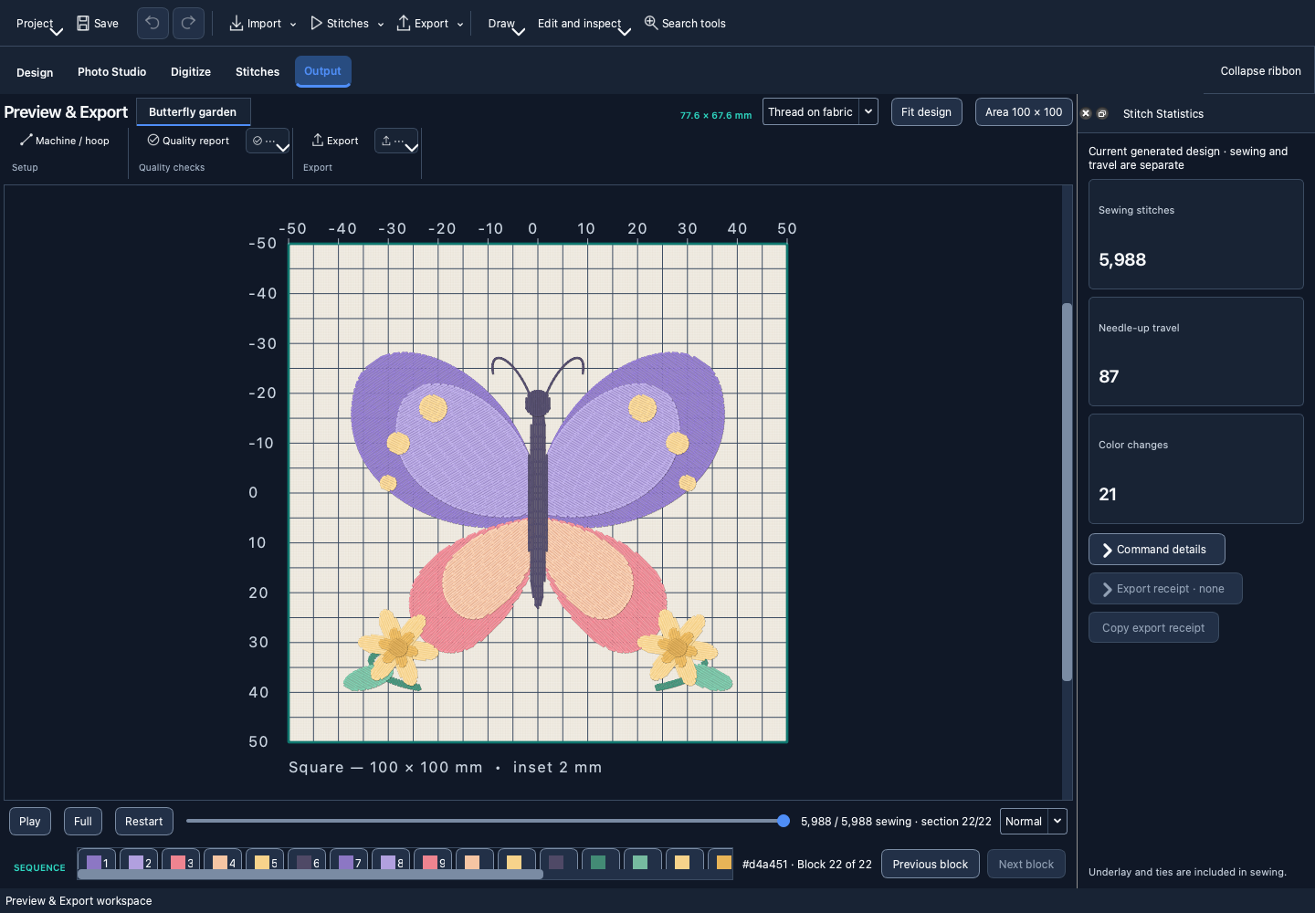Switch to the Photo Studio tab
Image resolution: width=1315 pixels, height=913 pixels.
(111, 72)
